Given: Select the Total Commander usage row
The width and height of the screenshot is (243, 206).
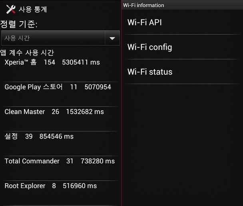Looking at the screenshot, I should pyautogui.click(x=60, y=168).
